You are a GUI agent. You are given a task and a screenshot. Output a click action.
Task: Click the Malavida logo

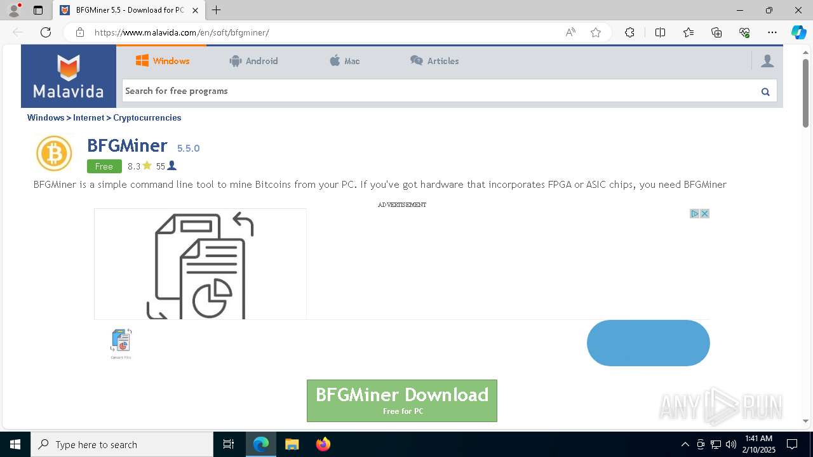click(69, 76)
